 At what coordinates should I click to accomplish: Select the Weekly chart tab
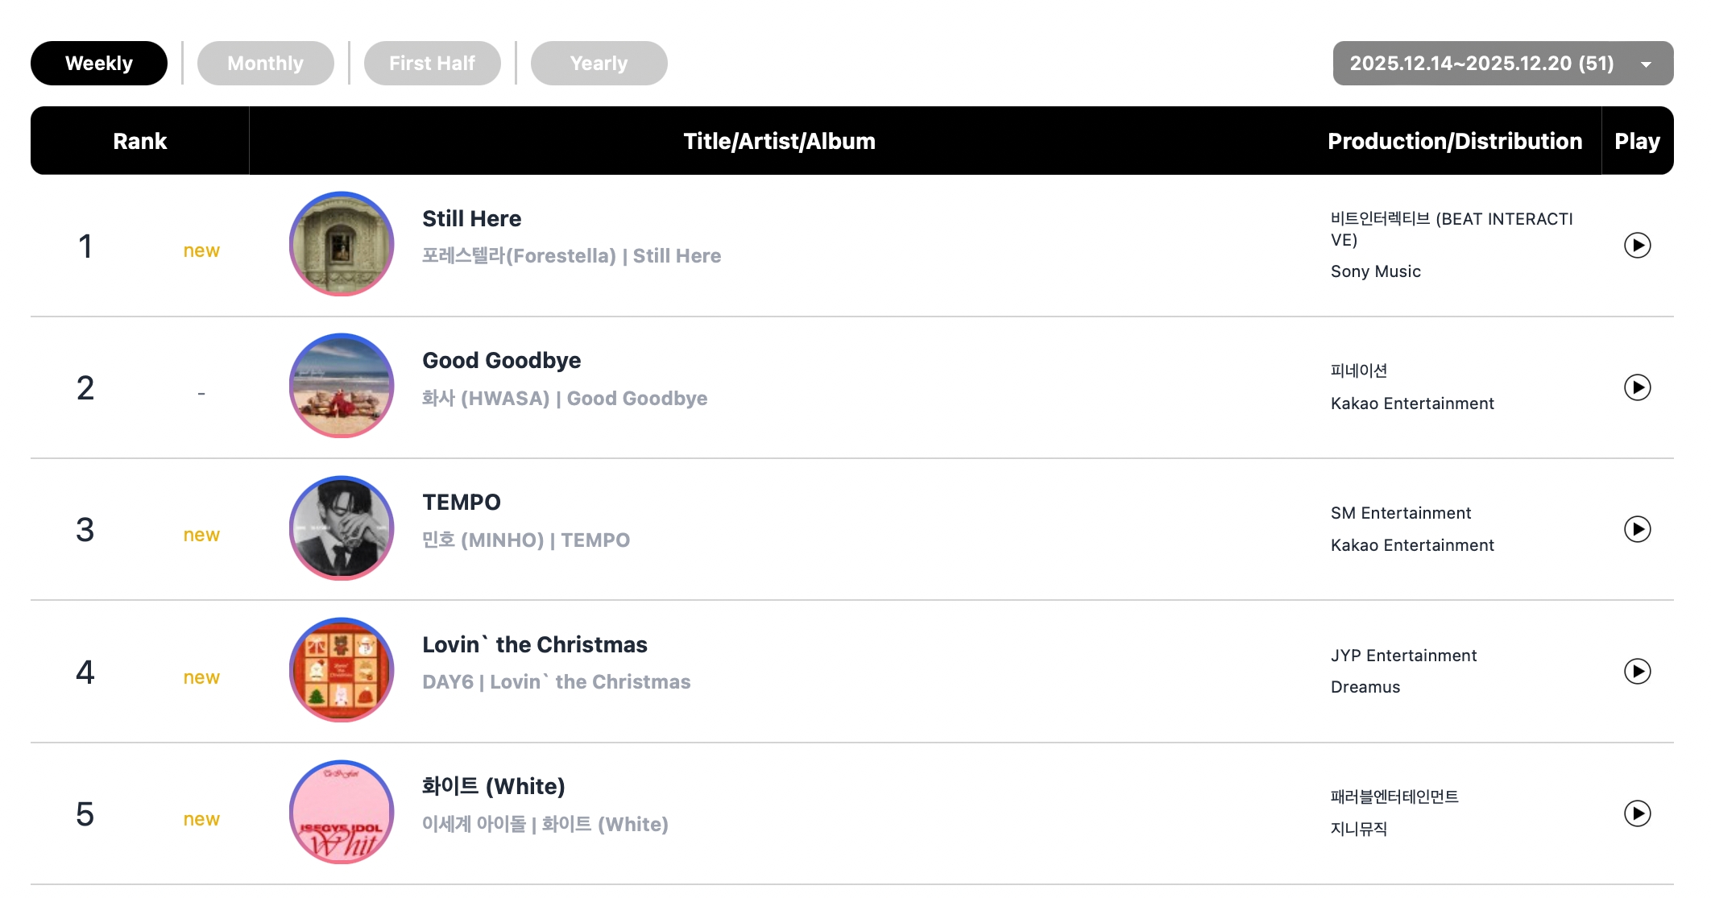pos(99,63)
